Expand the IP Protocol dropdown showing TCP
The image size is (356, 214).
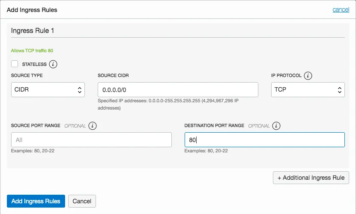tap(308, 90)
